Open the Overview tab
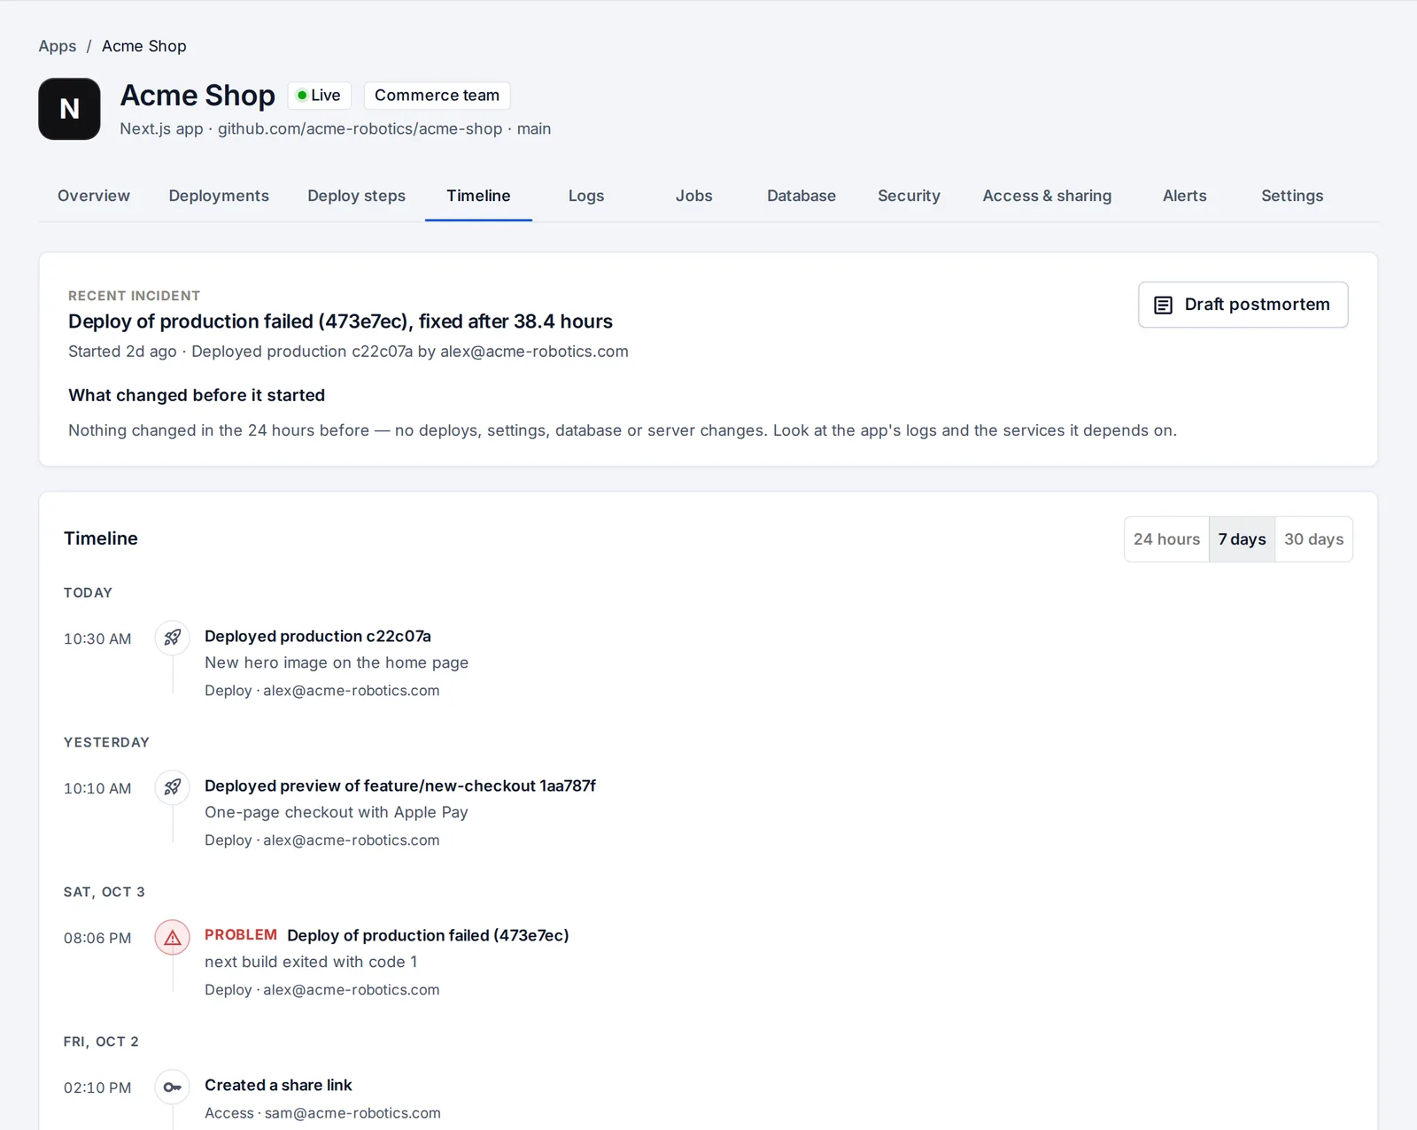 point(94,196)
